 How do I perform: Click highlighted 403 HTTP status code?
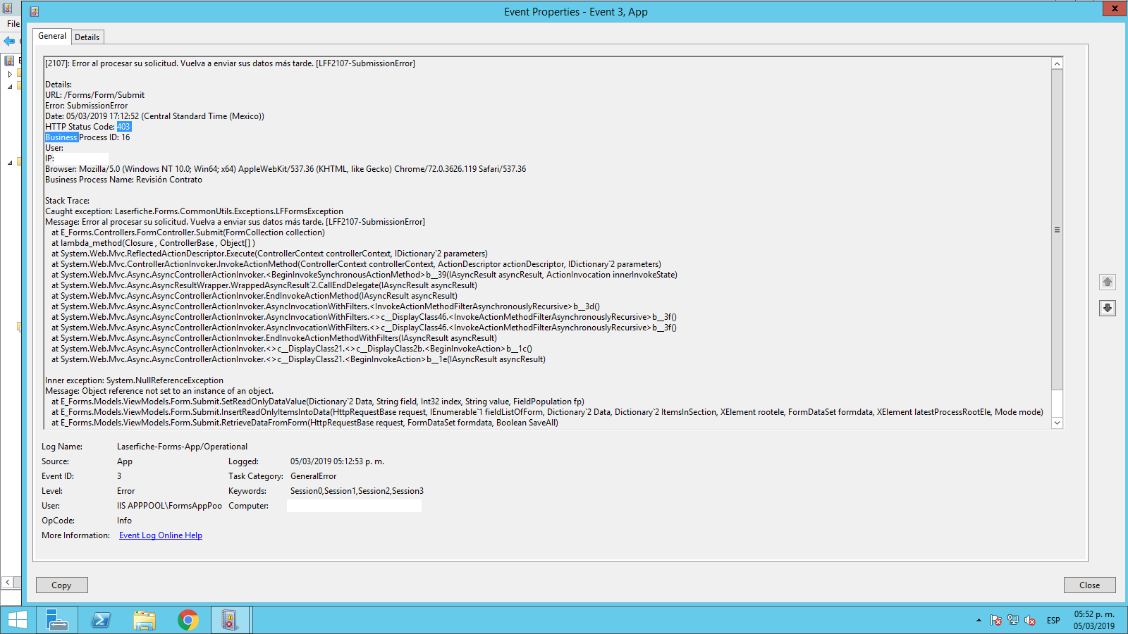124,127
